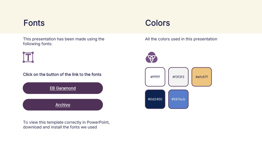262x147 pixels.
Task: Select the navy #0d2450 swatch
Action: pos(155,99)
